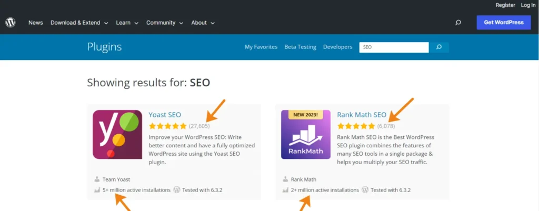Image resolution: width=539 pixels, height=211 pixels.
Task: Click the Yoast SEO description paragraph
Action: (202, 149)
